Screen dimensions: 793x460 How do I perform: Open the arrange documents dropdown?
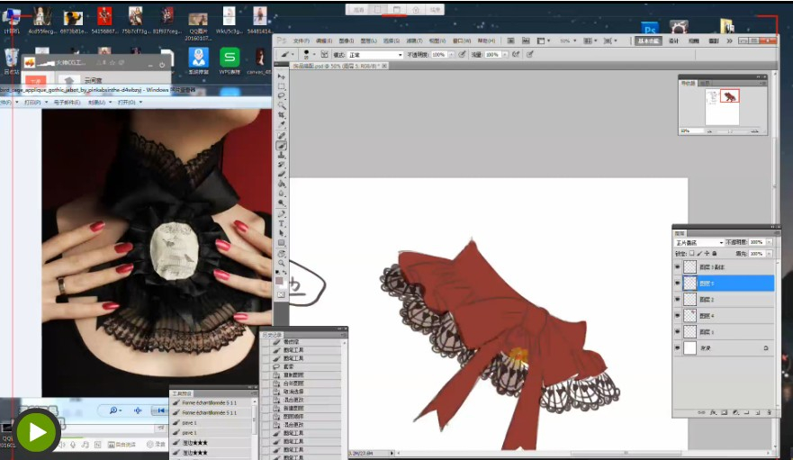coord(590,41)
